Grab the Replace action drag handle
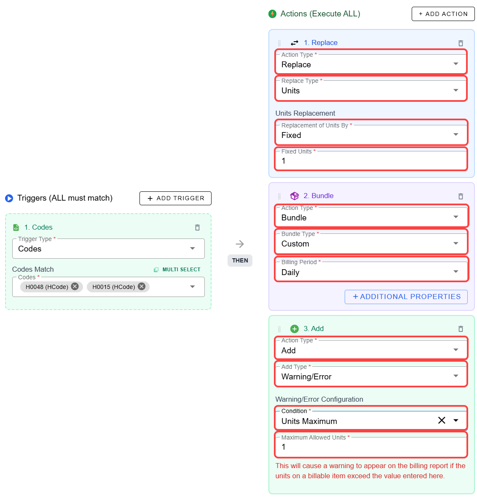Screen dimensions: 477x498 point(279,43)
